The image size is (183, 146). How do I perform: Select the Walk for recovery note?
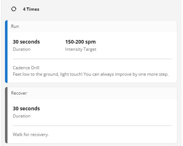pos(31,135)
